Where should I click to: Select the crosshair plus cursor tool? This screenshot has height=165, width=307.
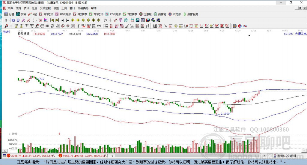(x=110, y=20)
